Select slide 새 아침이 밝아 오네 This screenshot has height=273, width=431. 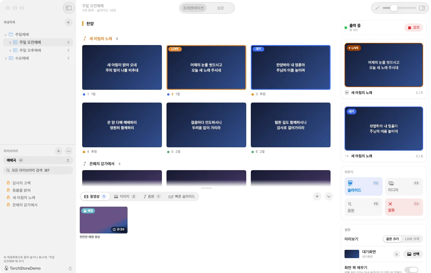(122, 68)
